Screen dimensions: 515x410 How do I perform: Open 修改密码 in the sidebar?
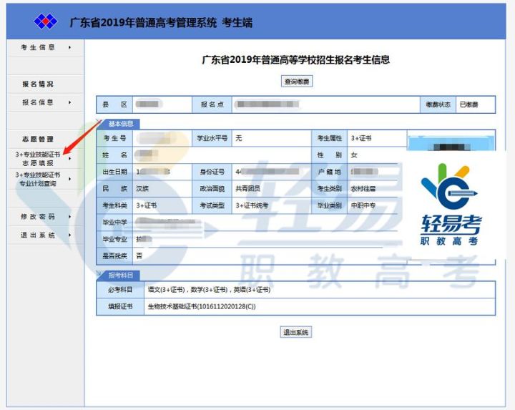[37, 216]
